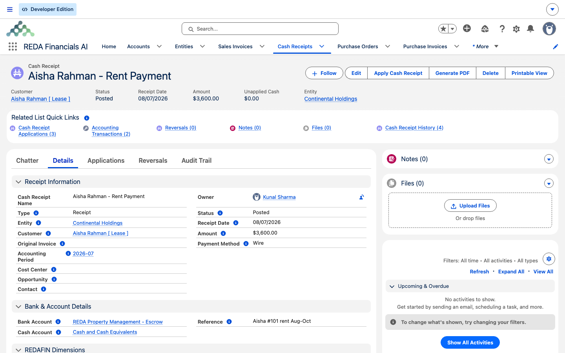Open the 2026-07 accounting period link
Viewport: 565px width, 353px height.
click(83, 254)
